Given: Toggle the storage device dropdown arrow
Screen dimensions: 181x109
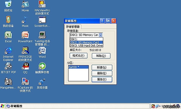Looking at the screenshot, I should pos(101,35).
